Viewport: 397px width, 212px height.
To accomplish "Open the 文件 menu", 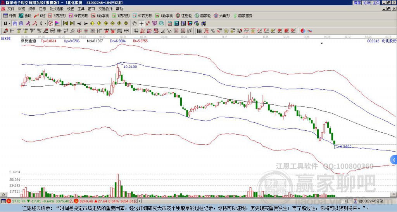I will pyautogui.click(x=11, y=9).
